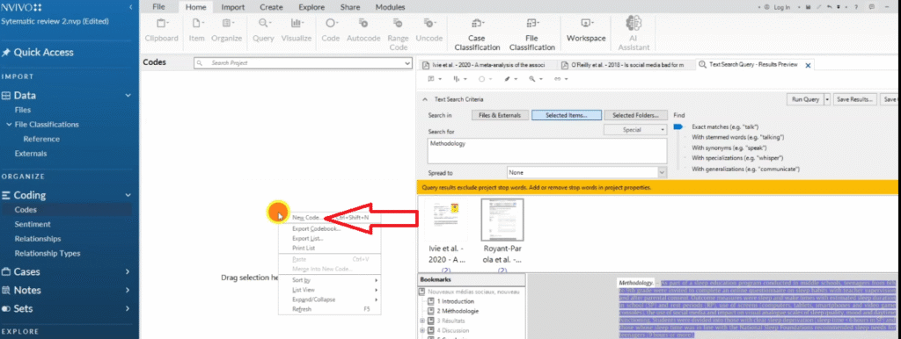Image resolution: width=901 pixels, height=339 pixels.
Task: Open Case Classification in the ribbon
Action: 477,34
